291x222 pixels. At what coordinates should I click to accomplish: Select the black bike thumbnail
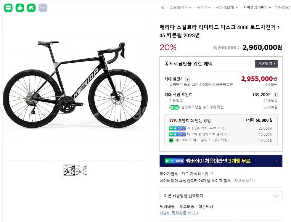pos(69,170)
